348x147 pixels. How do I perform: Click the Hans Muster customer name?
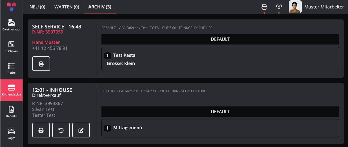[x=46, y=42]
